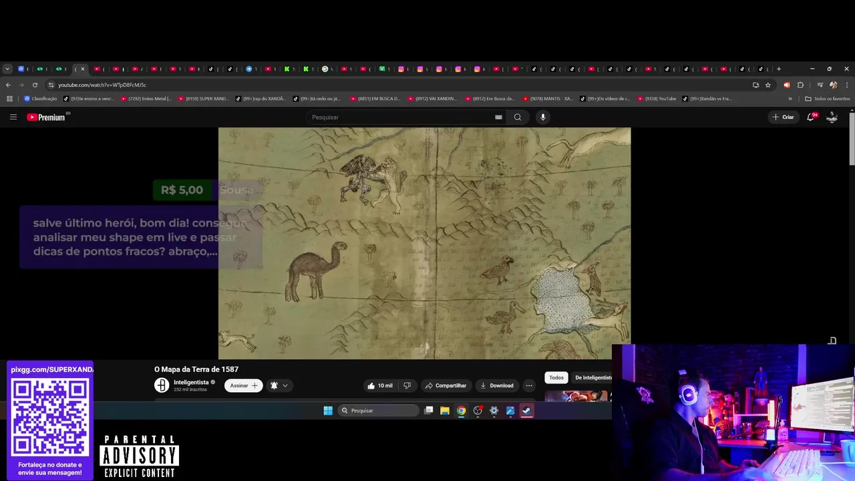This screenshot has width=855, height=481.
Task: Click the red speaker extension icon
Action: coord(786,85)
